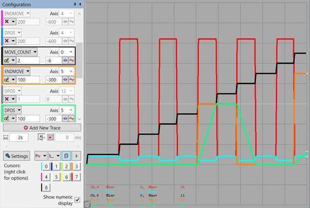Click the time base width icon
The width and height of the screenshot is (310, 208).
5,138
